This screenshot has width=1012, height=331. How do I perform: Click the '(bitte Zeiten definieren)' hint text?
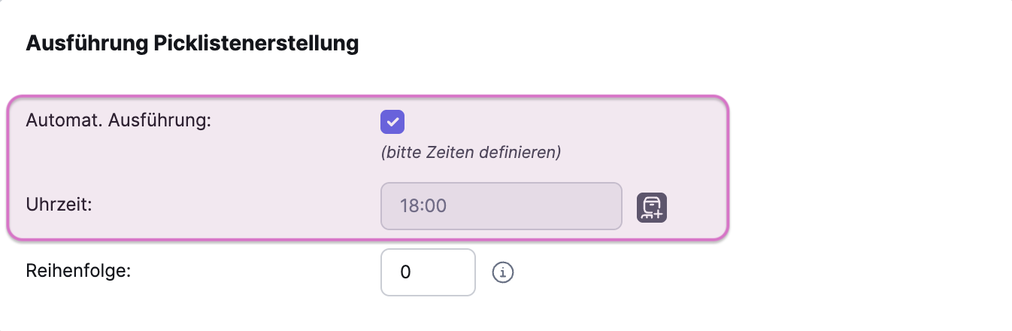click(471, 153)
